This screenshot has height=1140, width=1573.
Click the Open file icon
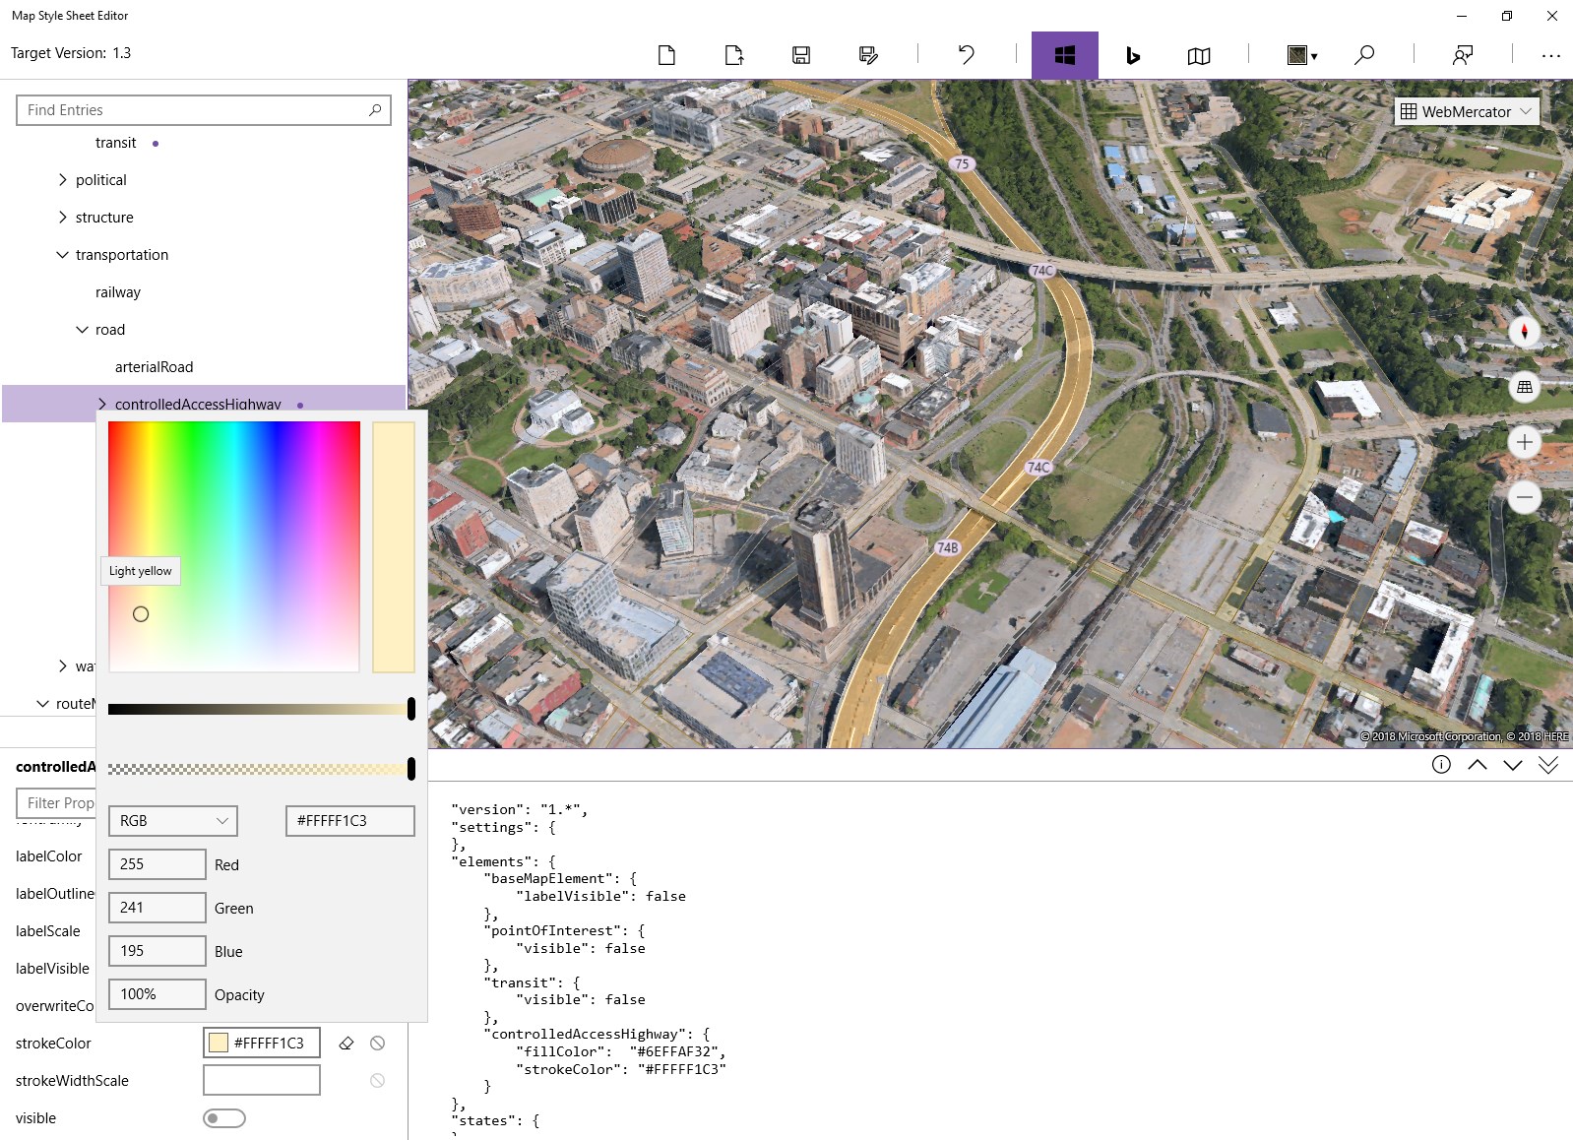click(733, 55)
